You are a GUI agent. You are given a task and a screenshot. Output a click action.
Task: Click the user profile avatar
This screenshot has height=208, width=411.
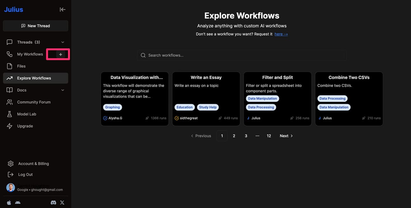click(x=10, y=187)
